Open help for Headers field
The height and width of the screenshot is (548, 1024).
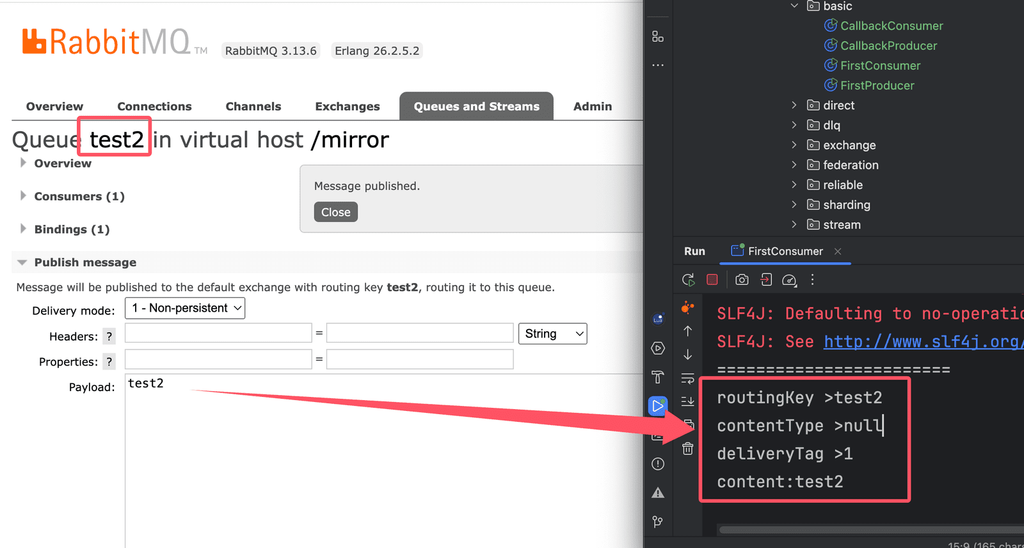pyautogui.click(x=109, y=336)
